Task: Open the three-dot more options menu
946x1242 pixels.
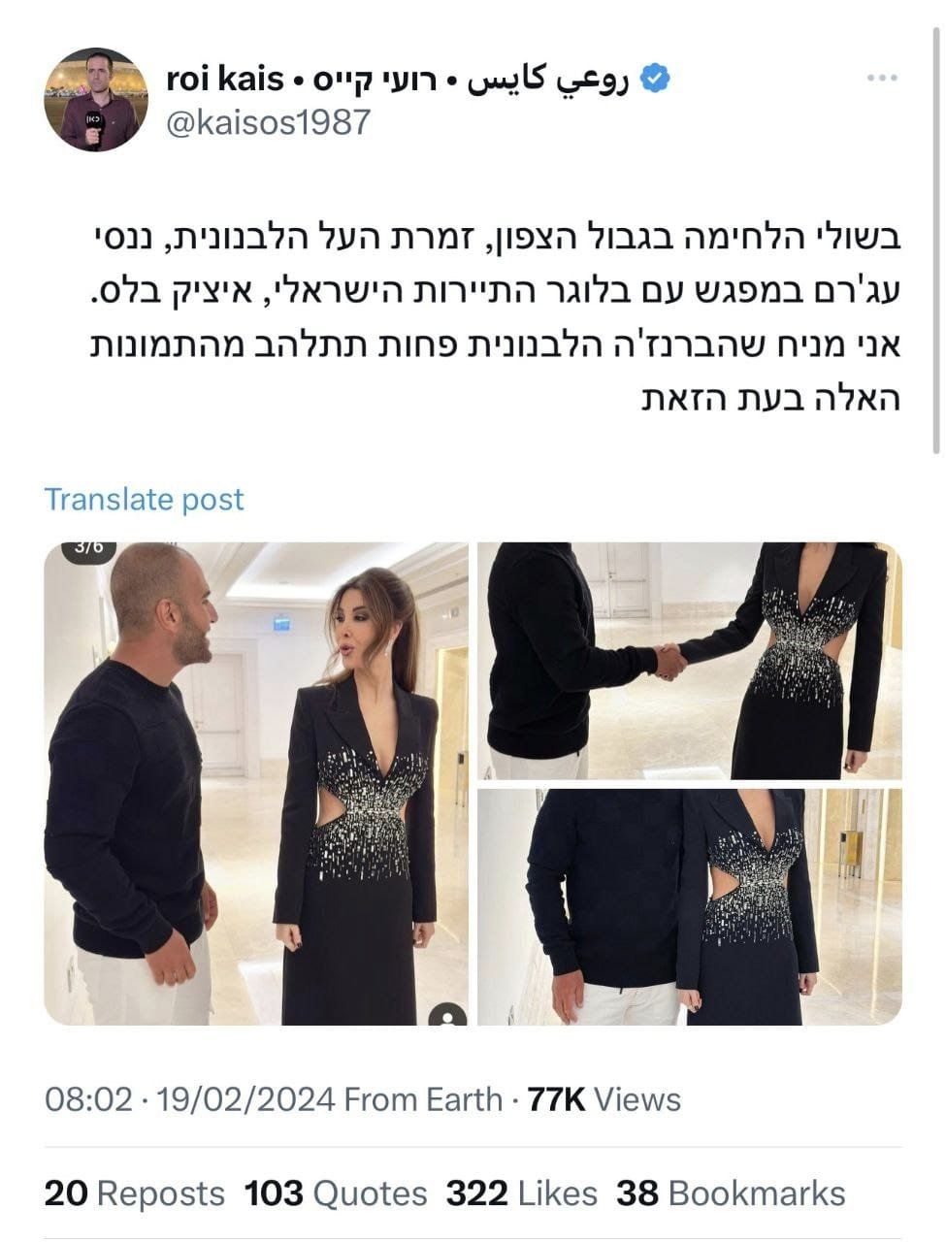Action: coord(881,79)
